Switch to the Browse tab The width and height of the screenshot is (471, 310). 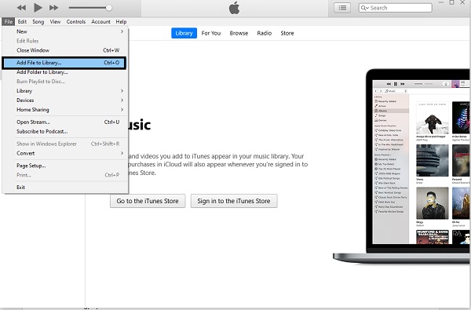point(239,33)
